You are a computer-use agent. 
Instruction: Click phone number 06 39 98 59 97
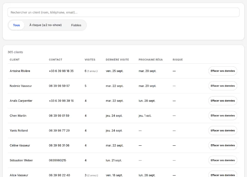click(x=59, y=86)
